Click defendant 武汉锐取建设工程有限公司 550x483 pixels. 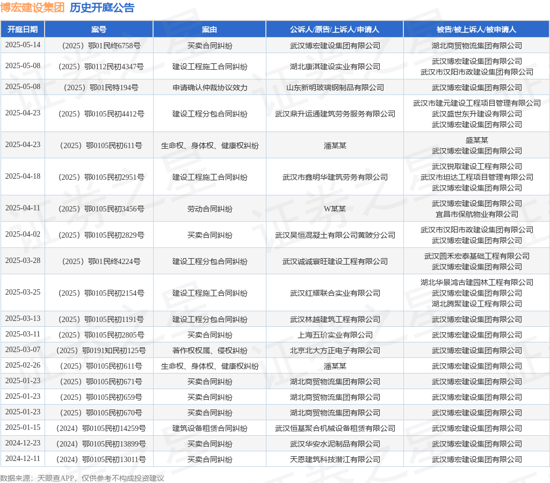[477, 166]
